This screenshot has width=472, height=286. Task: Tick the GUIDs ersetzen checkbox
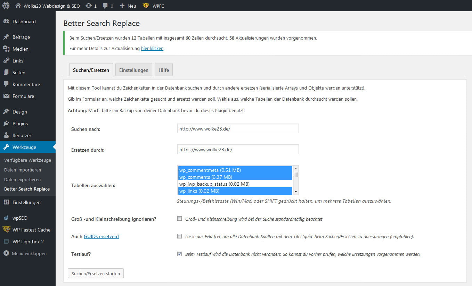(180, 236)
